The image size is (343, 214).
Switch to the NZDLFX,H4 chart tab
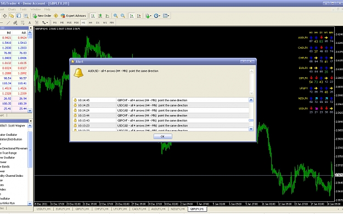(x=178, y=209)
